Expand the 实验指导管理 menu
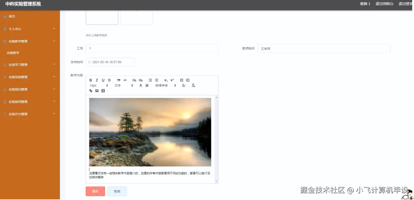 point(30,102)
